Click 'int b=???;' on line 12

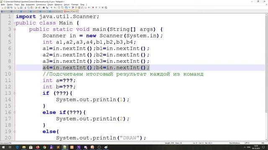[x=59, y=87]
